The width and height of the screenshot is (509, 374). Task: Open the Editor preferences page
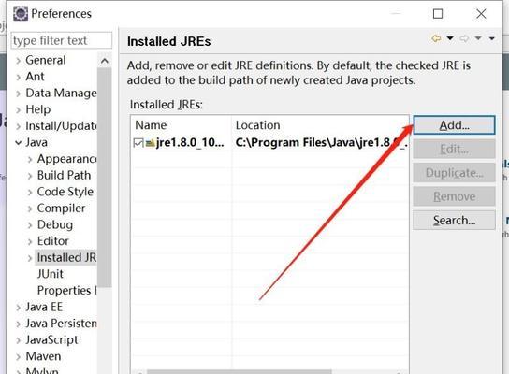[x=53, y=241]
